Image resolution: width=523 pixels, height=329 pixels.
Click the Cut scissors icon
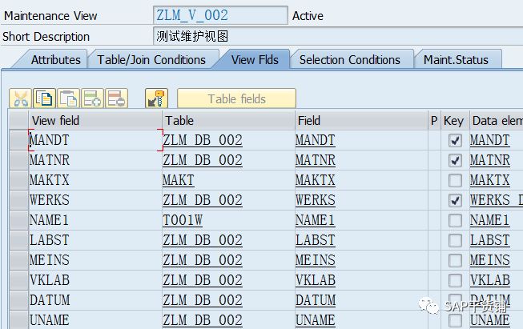coord(21,99)
